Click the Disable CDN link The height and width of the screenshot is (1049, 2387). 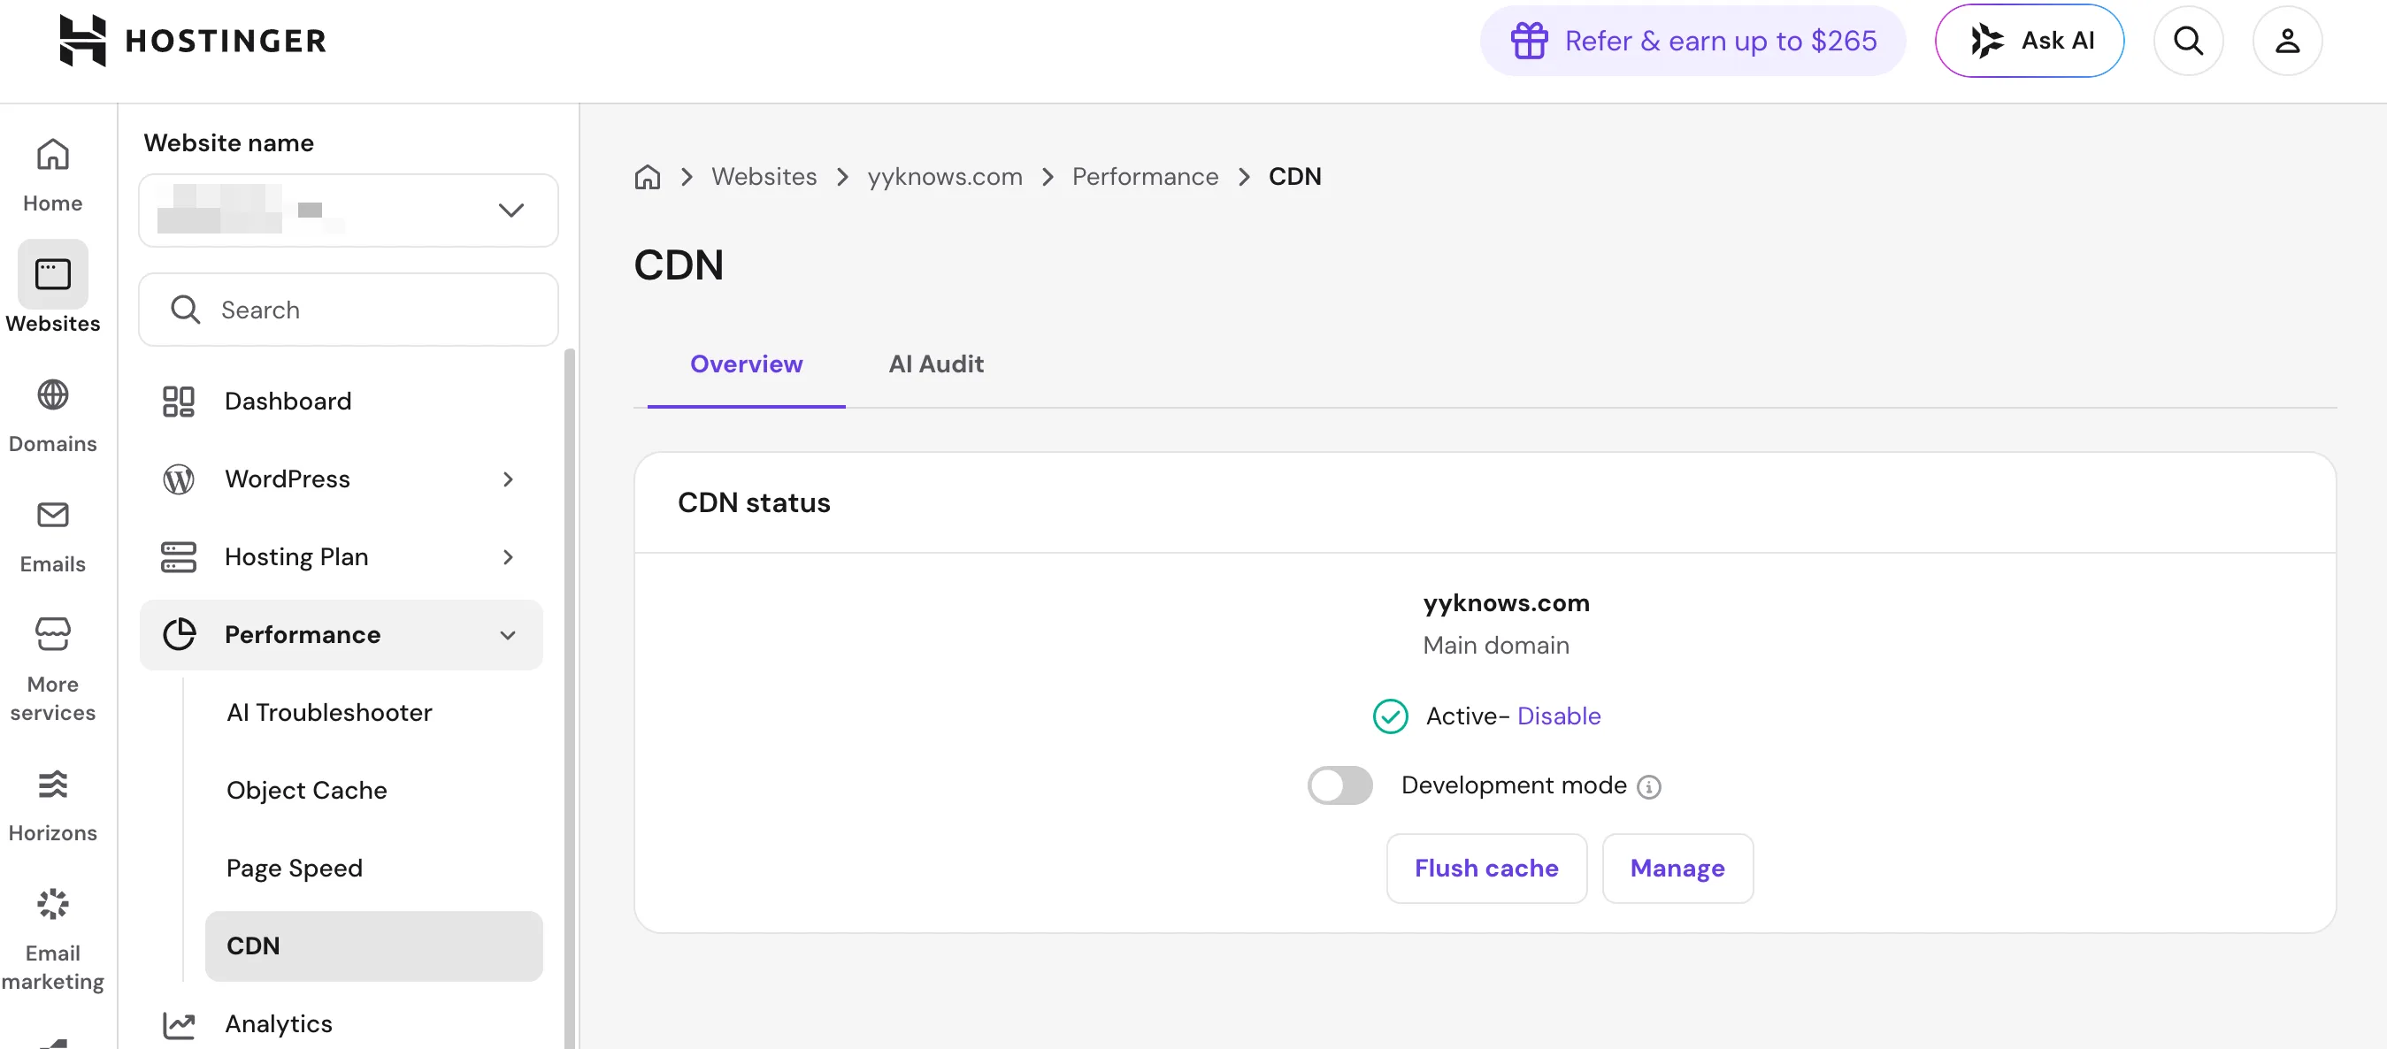(x=1559, y=716)
